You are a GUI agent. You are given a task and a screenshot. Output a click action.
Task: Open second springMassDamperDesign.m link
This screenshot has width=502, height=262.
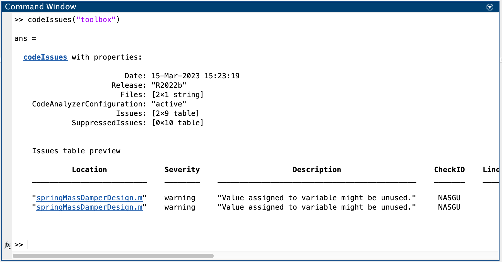tap(89, 207)
